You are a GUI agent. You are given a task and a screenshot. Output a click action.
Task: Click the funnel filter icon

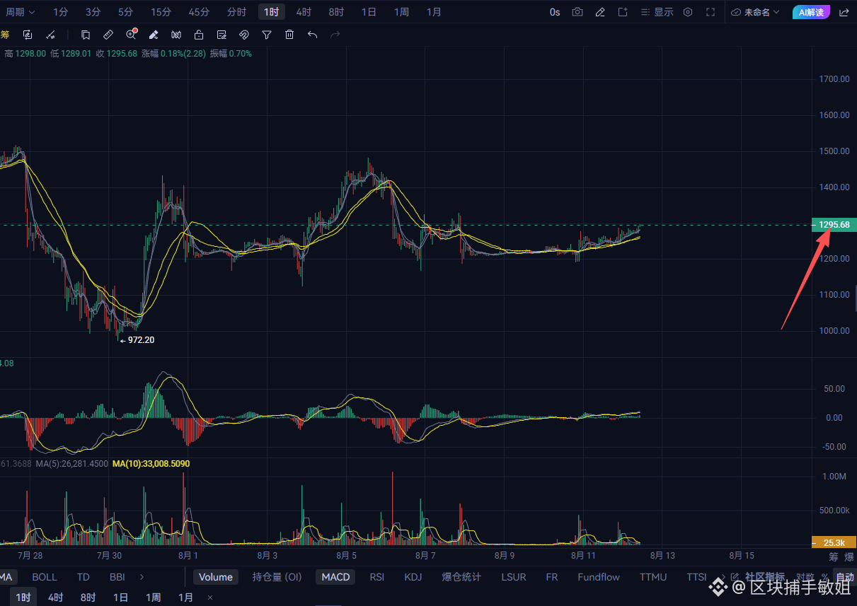click(x=267, y=35)
